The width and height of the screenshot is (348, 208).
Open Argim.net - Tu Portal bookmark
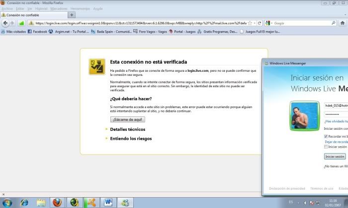(x=69, y=32)
